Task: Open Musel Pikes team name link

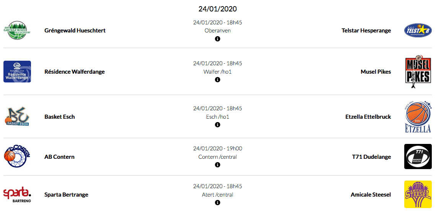Action: [376, 72]
